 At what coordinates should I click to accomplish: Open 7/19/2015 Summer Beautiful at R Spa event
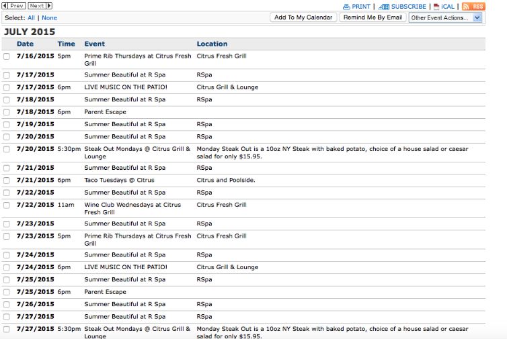coord(125,124)
